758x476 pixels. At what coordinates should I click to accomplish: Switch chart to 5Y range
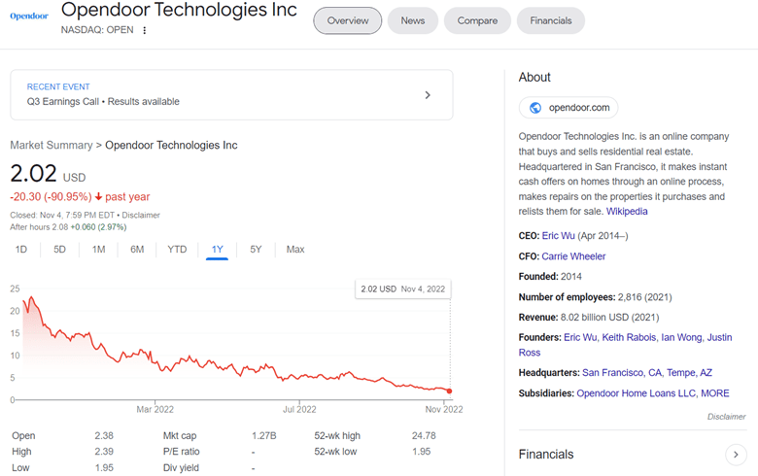tap(256, 250)
